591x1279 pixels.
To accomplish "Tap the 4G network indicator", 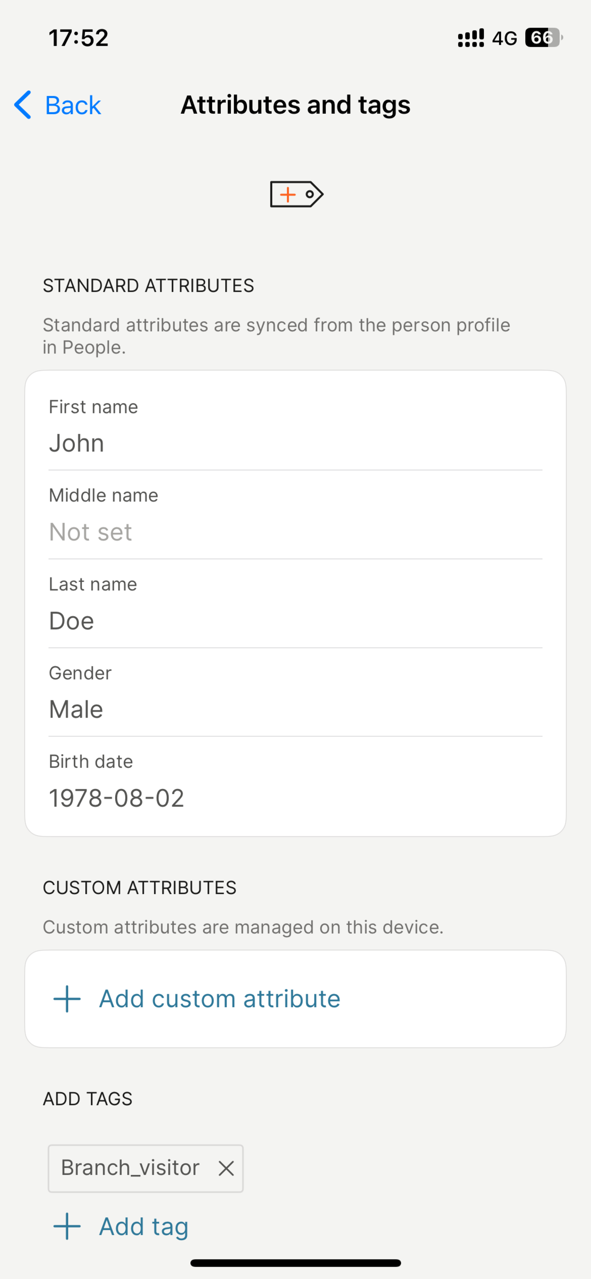I will tap(504, 38).
